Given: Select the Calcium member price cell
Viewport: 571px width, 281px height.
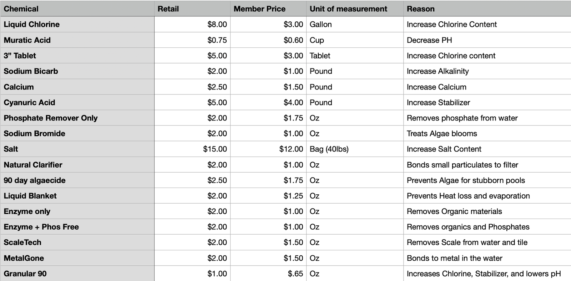Looking at the screenshot, I should (x=293, y=87).
